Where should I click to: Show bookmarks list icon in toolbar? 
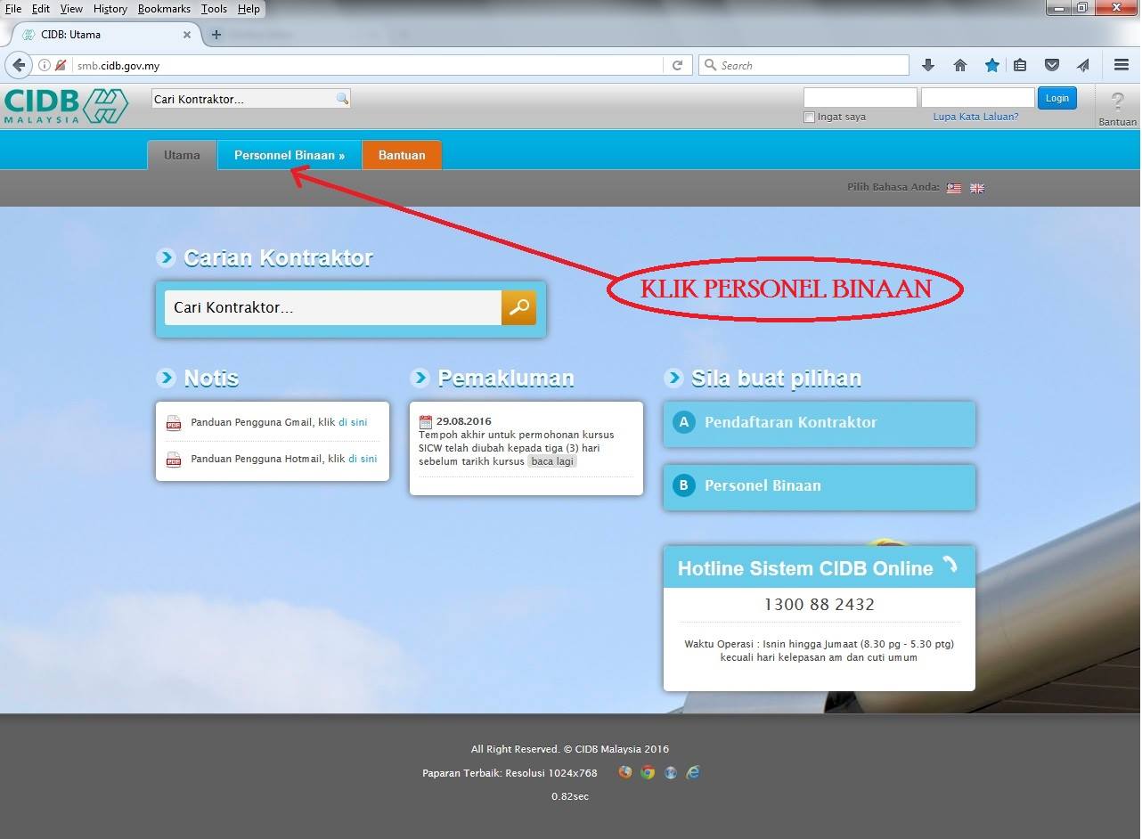point(1020,65)
